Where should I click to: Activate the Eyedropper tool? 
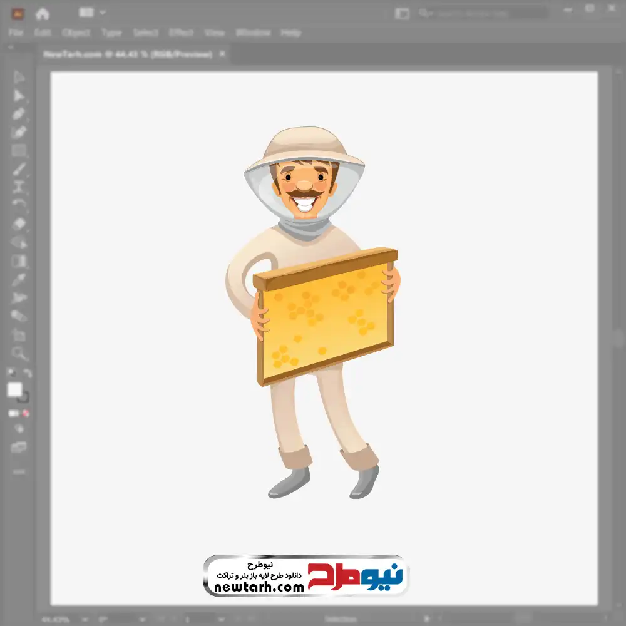(19, 280)
